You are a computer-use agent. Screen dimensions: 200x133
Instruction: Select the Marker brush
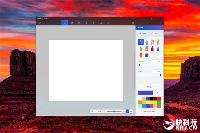tap(141, 42)
